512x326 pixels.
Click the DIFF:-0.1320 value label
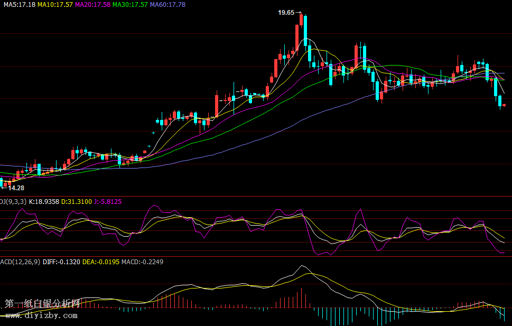(x=61, y=262)
